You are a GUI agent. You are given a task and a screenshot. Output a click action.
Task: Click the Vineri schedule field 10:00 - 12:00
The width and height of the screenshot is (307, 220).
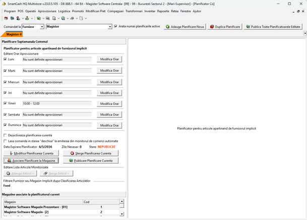point(57,103)
